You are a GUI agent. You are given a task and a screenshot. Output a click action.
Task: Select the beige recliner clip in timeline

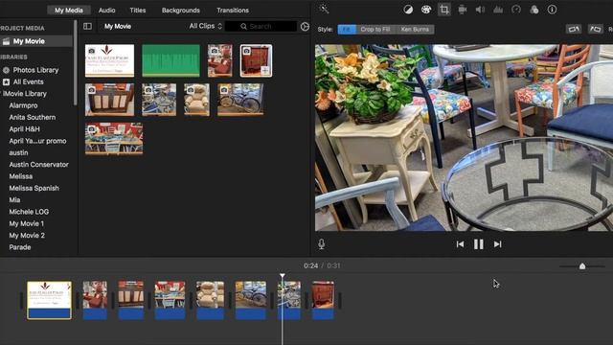click(x=211, y=300)
